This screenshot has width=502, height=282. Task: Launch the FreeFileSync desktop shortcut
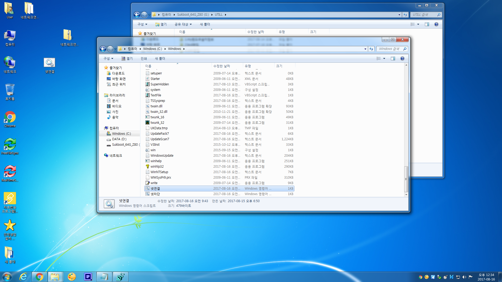tap(10, 146)
